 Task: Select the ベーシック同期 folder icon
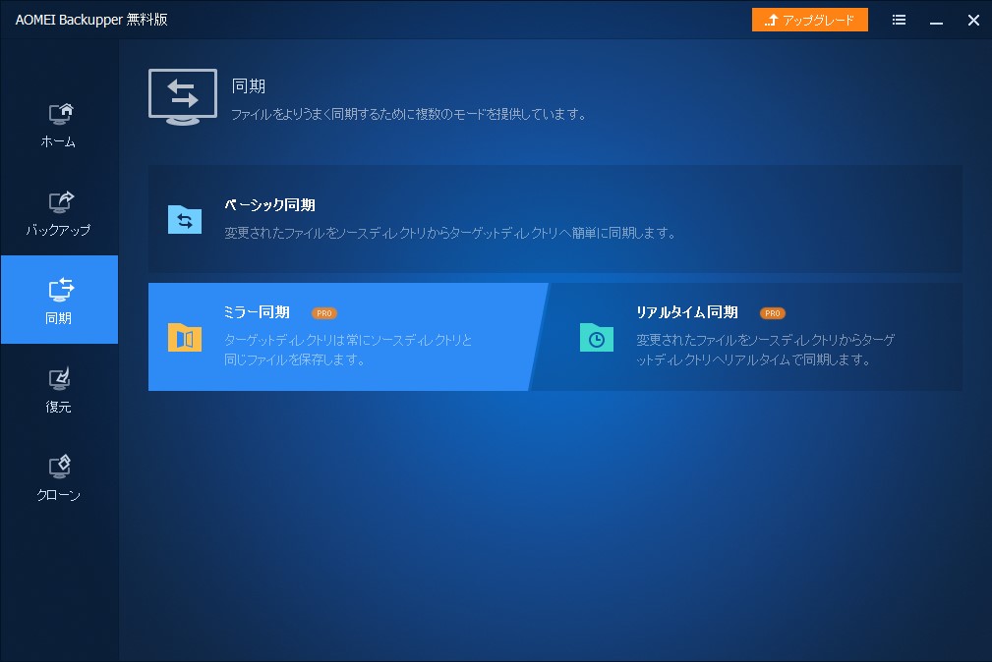184,220
